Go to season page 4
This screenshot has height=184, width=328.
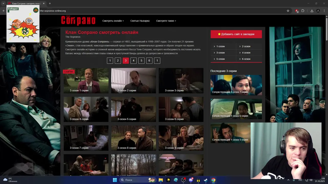[x=134, y=61]
